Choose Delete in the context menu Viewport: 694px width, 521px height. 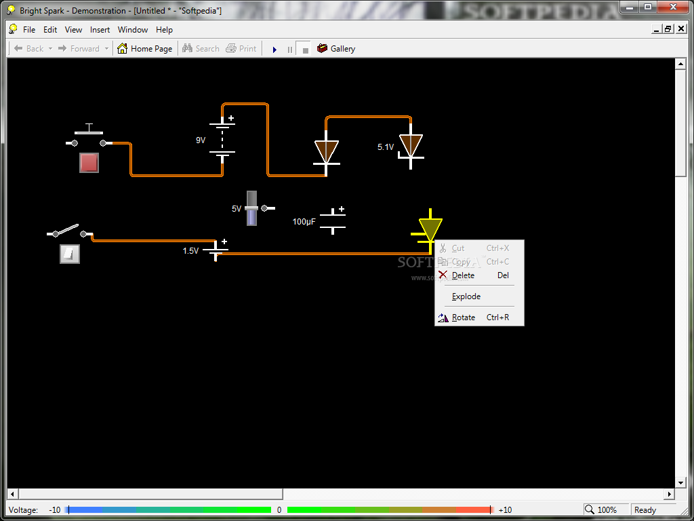479,275
